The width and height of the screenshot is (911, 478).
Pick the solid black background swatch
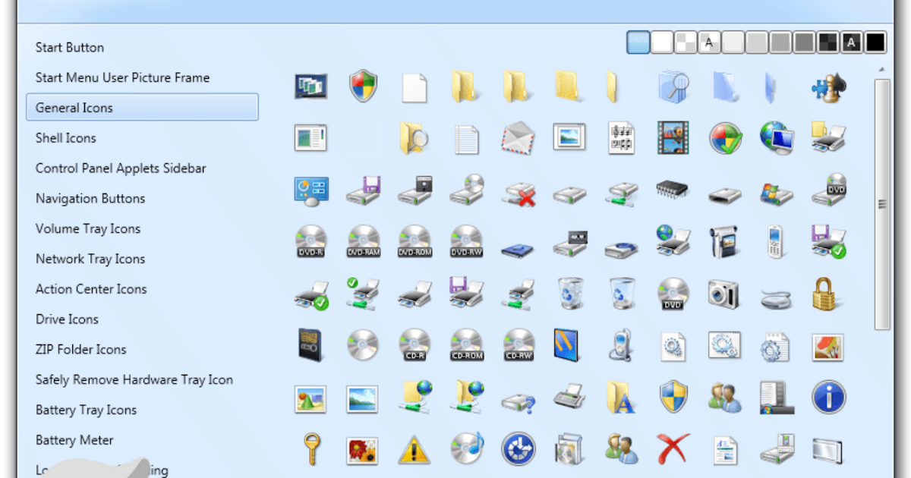point(875,42)
